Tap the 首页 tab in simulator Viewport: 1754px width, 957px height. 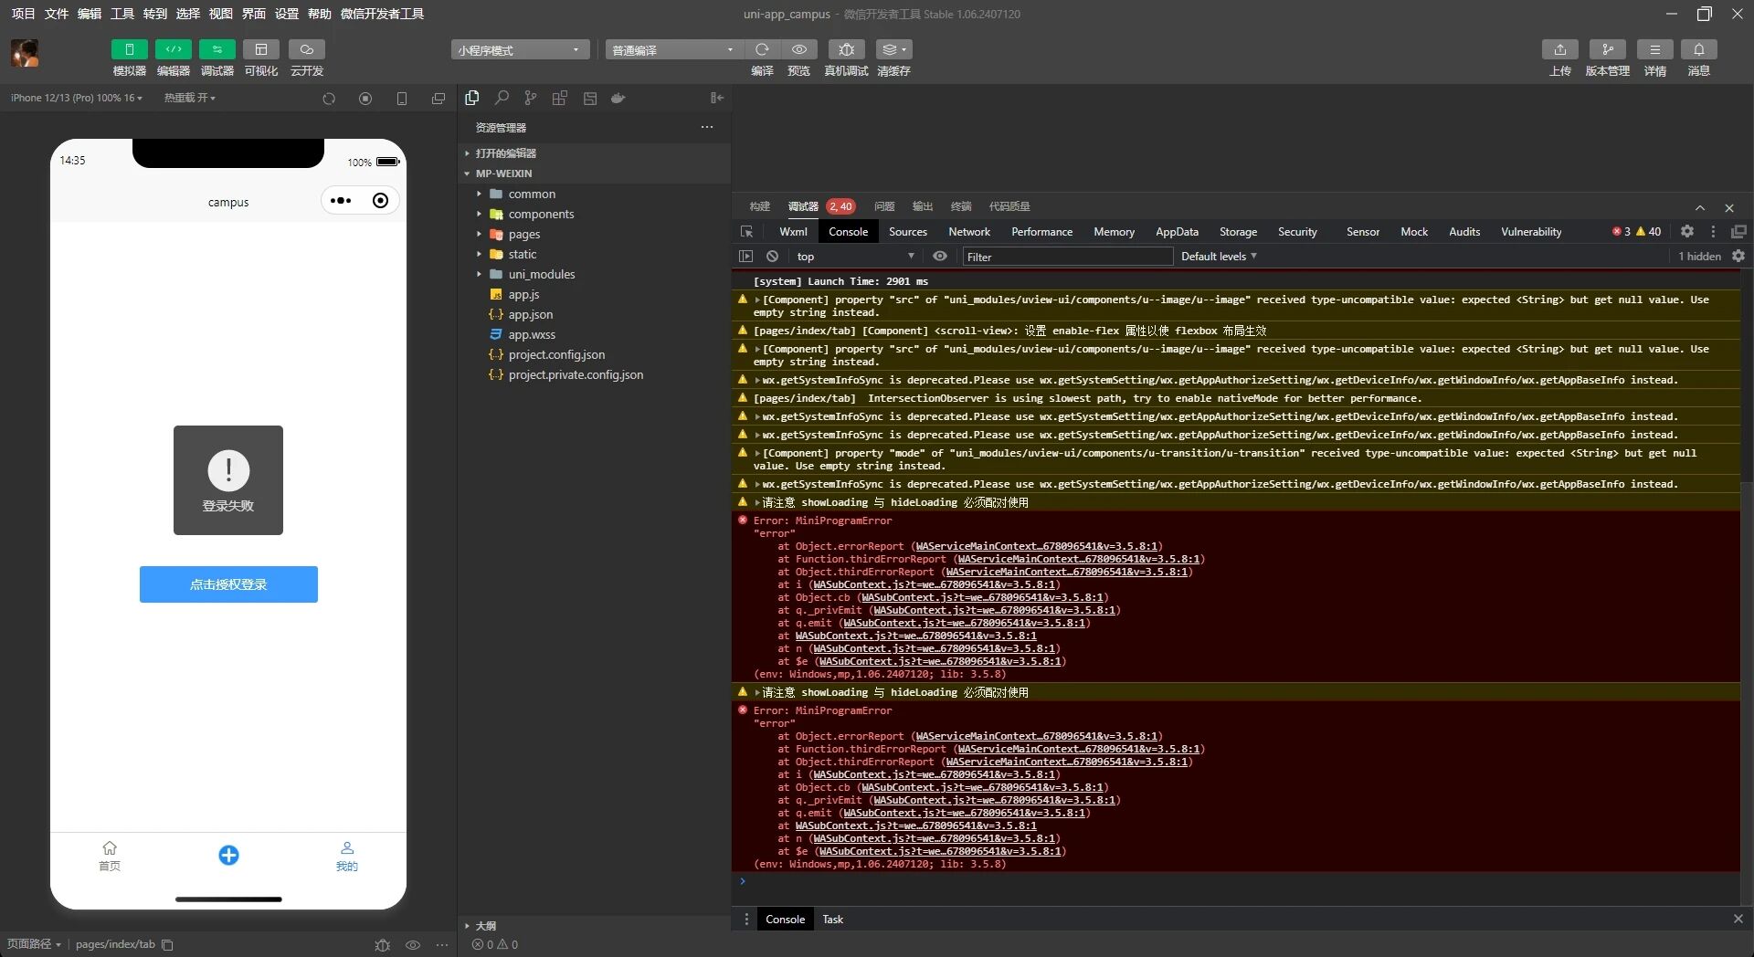point(110,857)
